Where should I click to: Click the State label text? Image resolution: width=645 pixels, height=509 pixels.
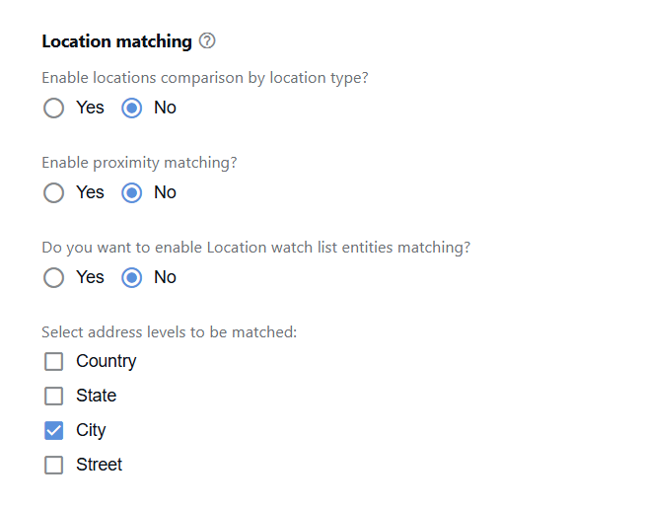coord(97,396)
